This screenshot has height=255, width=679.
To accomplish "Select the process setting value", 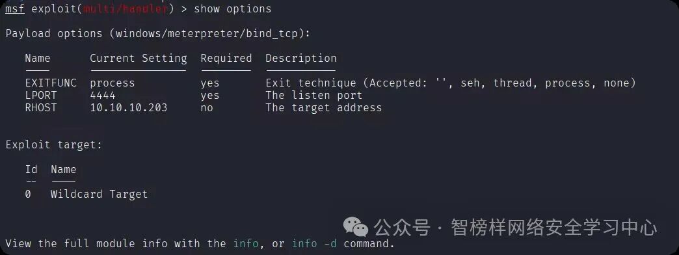I will pos(113,83).
